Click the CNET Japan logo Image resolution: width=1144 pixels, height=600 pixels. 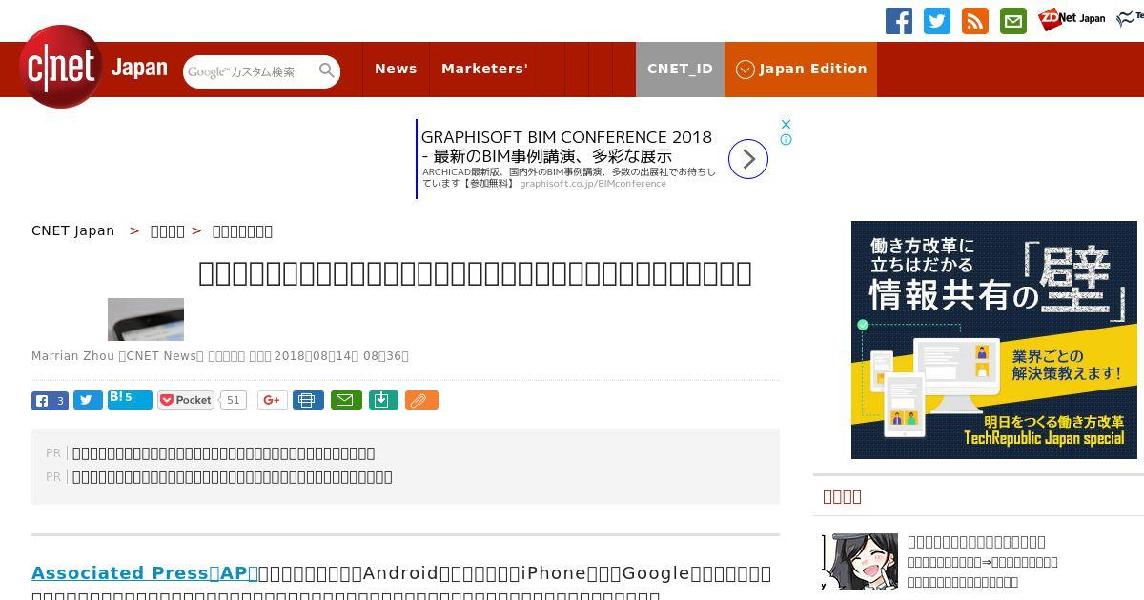(x=92, y=68)
